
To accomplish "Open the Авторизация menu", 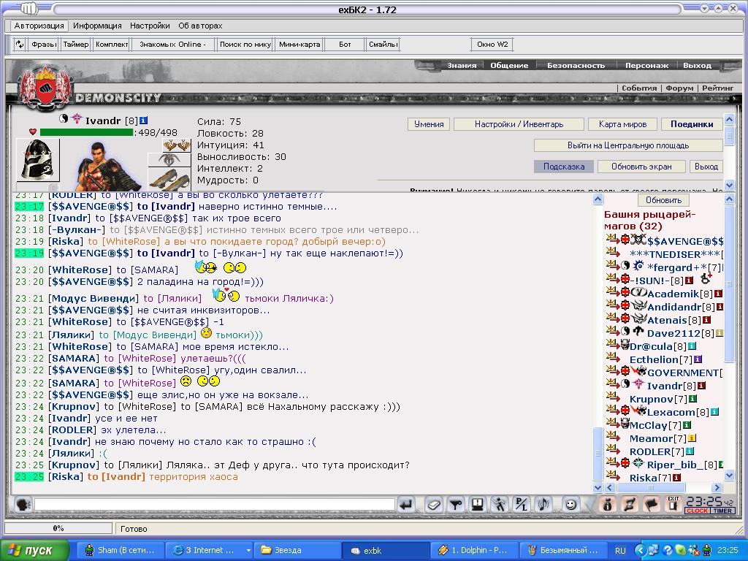I will 39,26.
